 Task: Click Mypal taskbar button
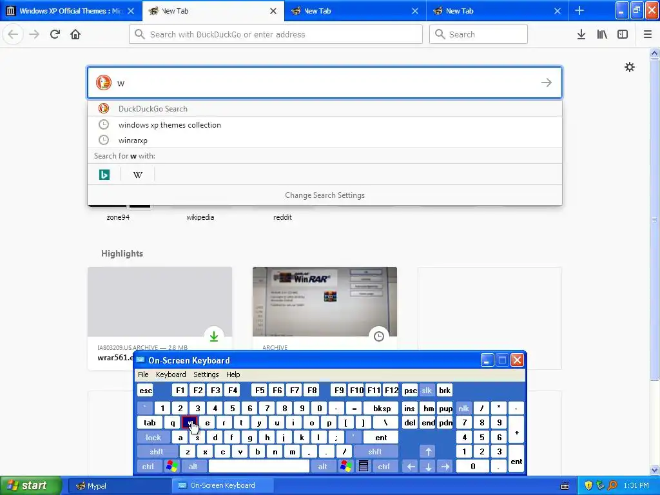coord(119,486)
